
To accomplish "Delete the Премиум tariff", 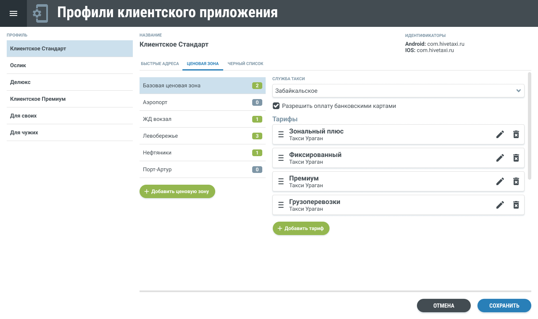I will [516, 181].
